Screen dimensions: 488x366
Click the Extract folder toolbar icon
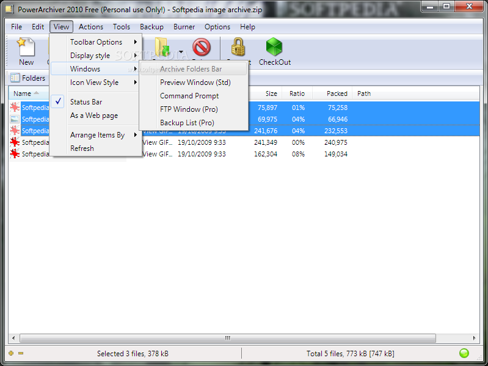(x=162, y=47)
